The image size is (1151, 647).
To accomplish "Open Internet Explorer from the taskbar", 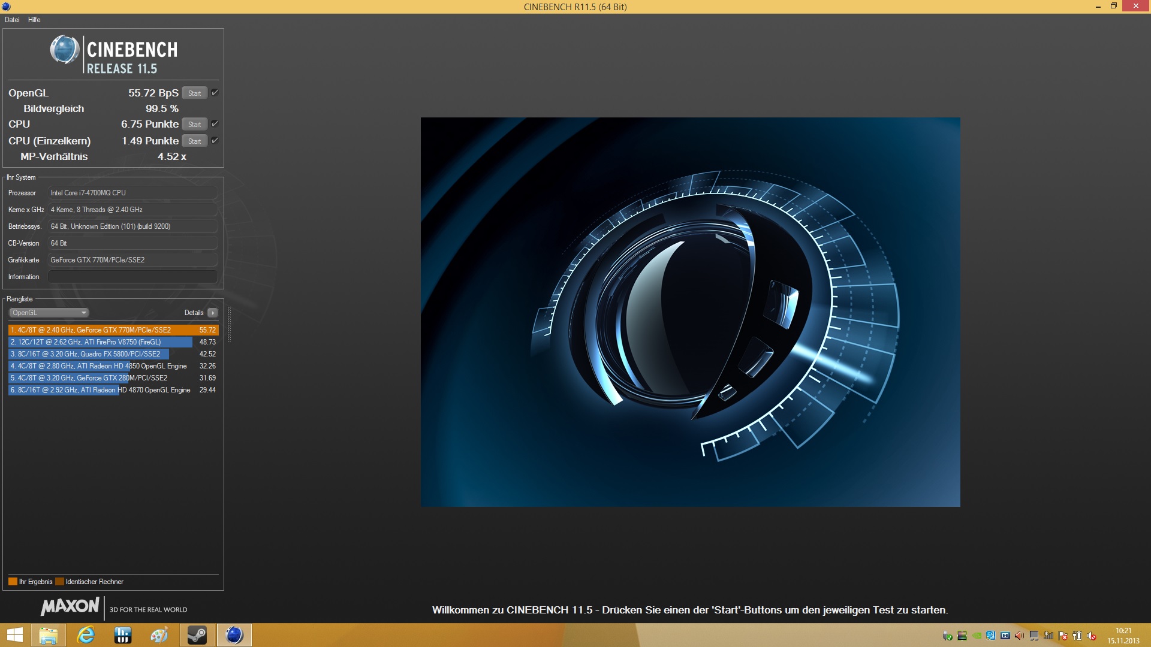I will [86, 635].
